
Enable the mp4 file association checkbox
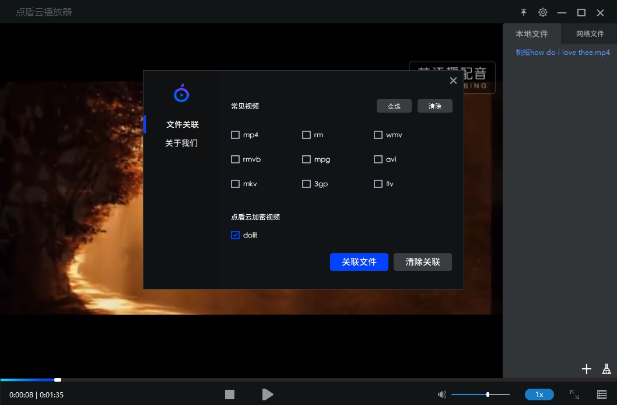click(x=236, y=135)
